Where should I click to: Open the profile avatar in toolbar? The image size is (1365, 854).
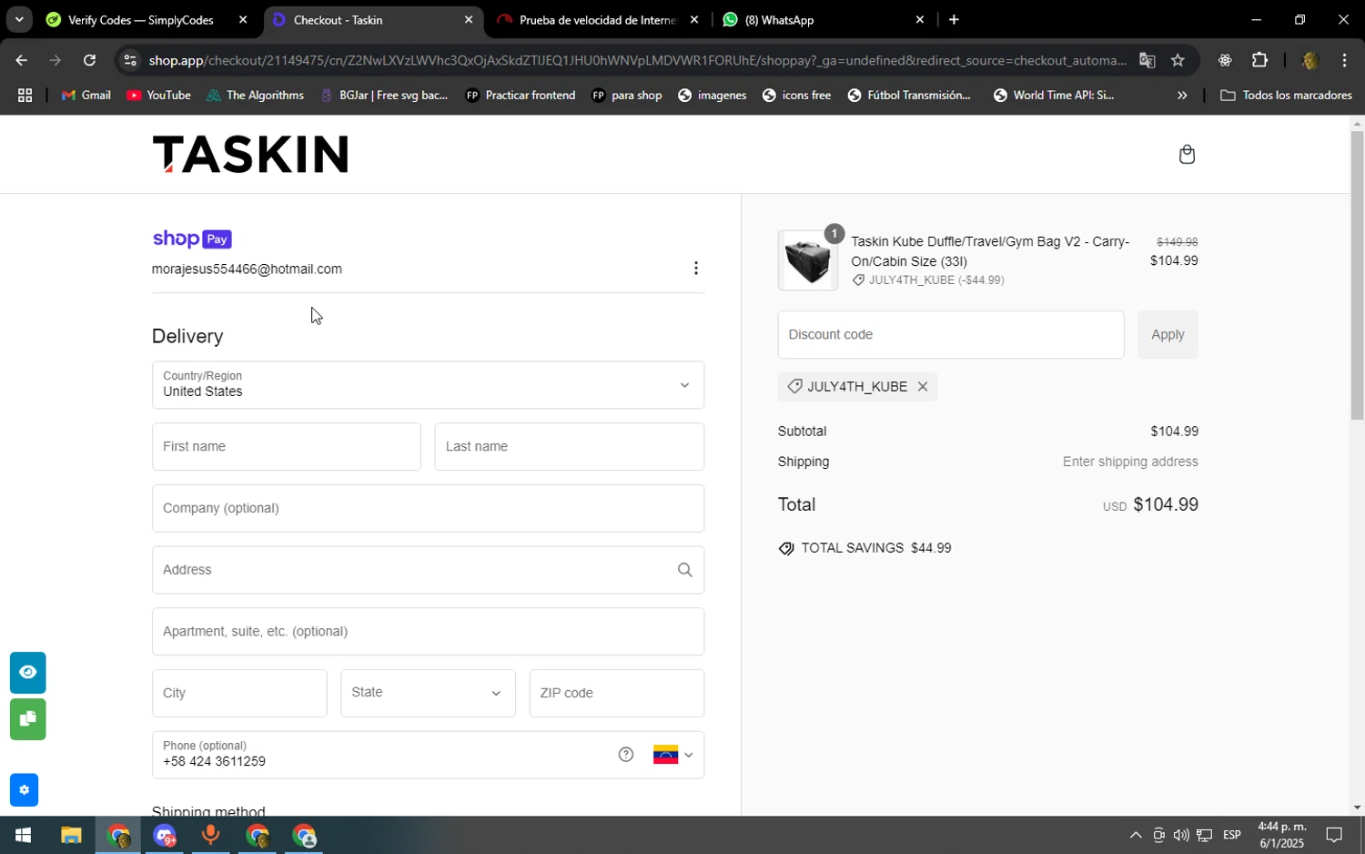click(1310, 60)
